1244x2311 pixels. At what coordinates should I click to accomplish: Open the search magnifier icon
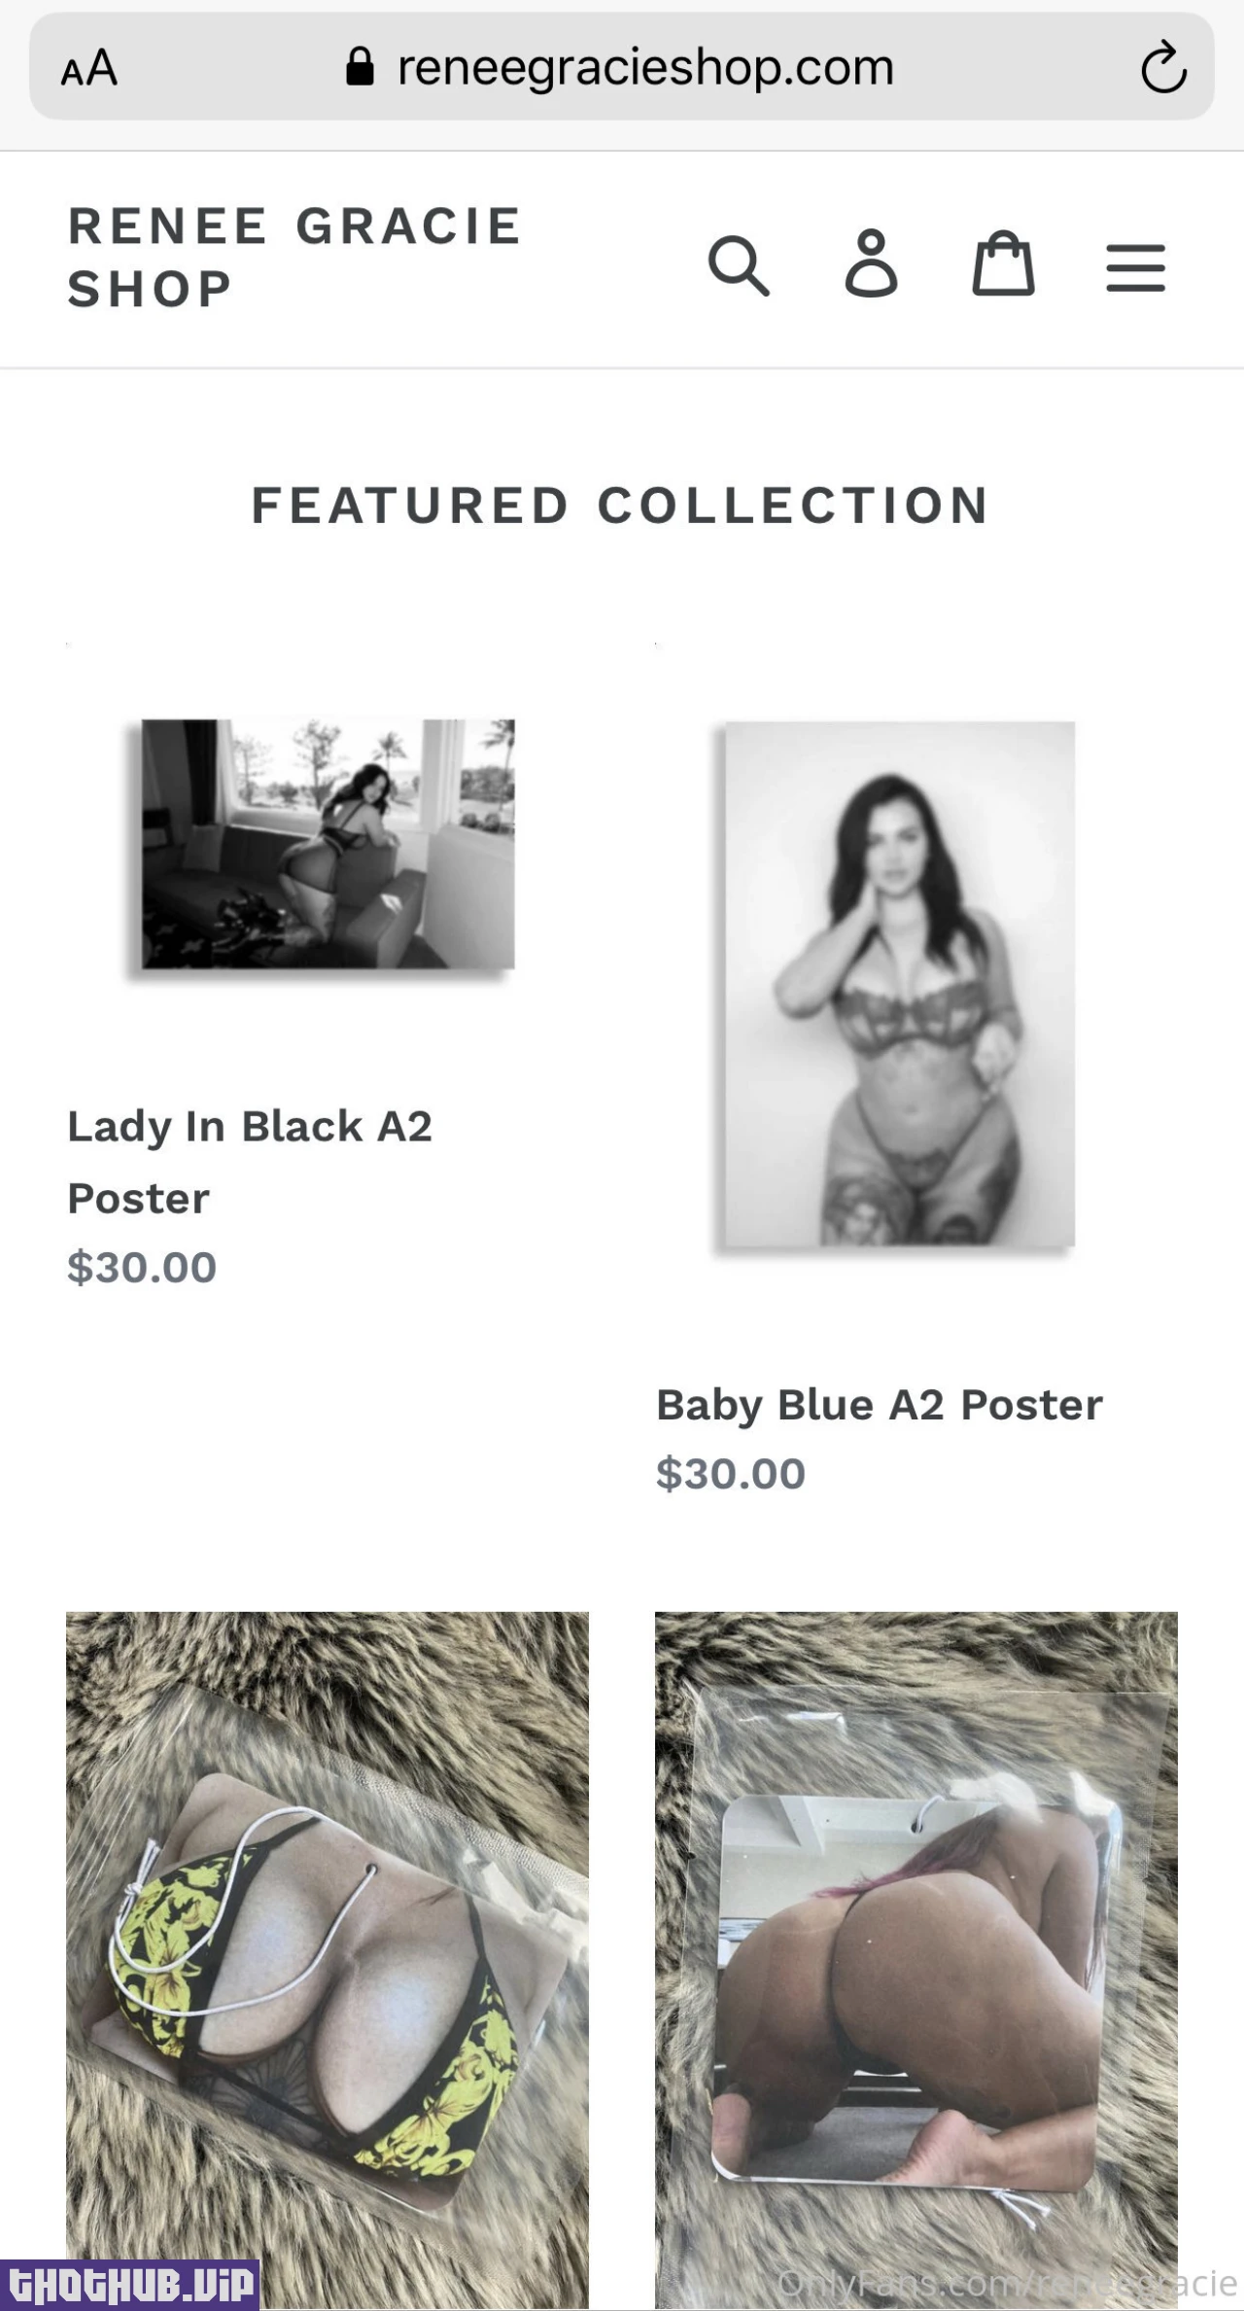pos(739,263)
